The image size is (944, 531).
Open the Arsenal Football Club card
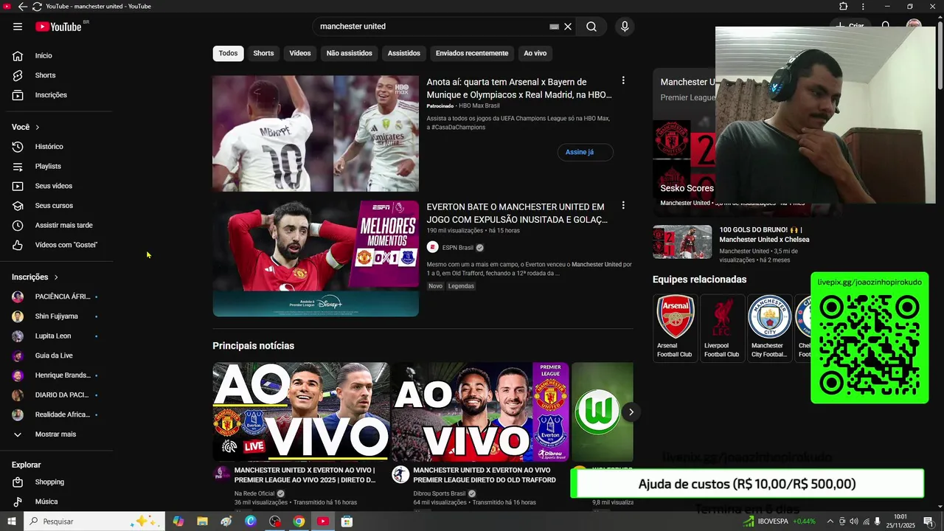click(x=676, y=327)
